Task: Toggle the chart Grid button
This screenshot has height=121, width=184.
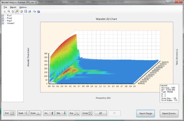Action: pos(9,113)
